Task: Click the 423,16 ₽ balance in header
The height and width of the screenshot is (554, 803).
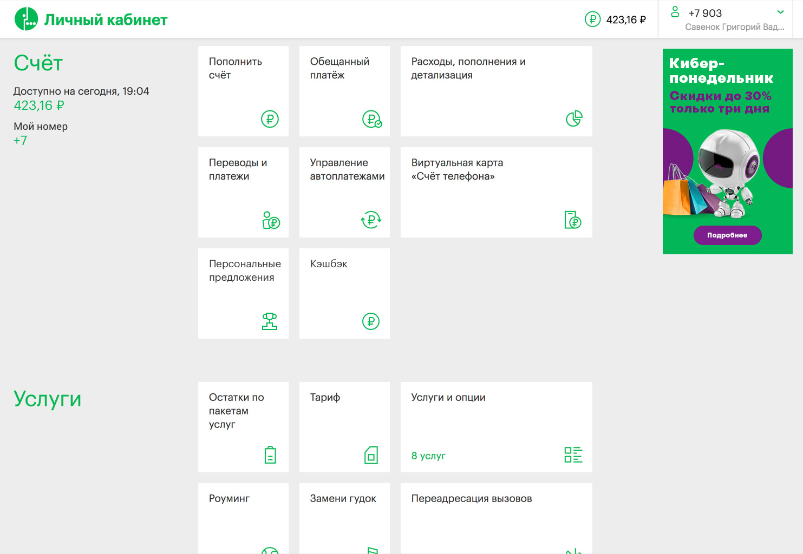Action: [626, 20]
